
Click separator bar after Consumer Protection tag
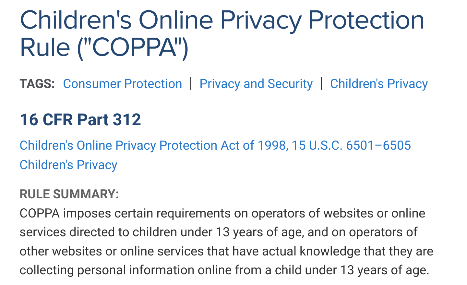pos(191,84)
